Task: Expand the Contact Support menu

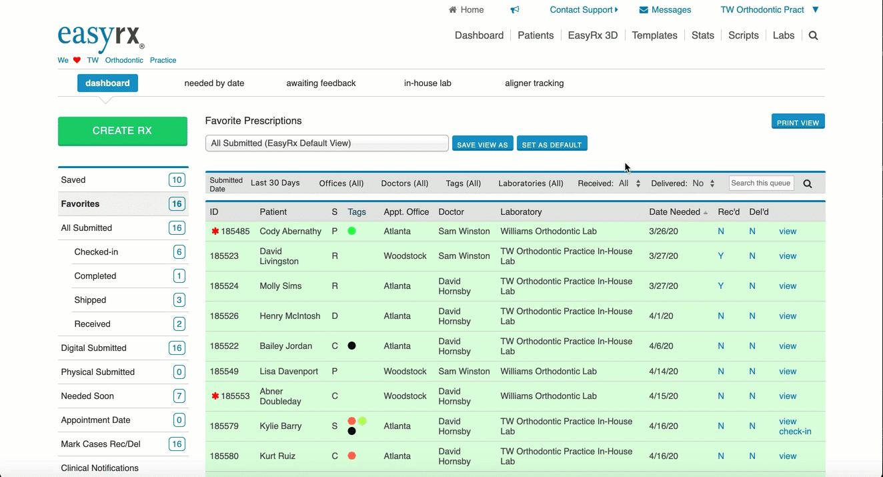Action: (x=584, y=10)
